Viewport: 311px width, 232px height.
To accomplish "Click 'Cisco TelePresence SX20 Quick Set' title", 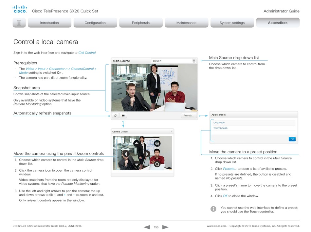I will tap(65, 11).
